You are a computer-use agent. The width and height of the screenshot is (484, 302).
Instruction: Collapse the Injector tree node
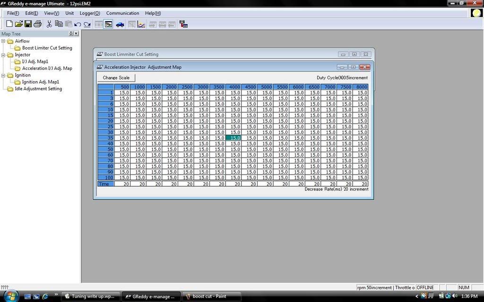(x=3, y=55)
